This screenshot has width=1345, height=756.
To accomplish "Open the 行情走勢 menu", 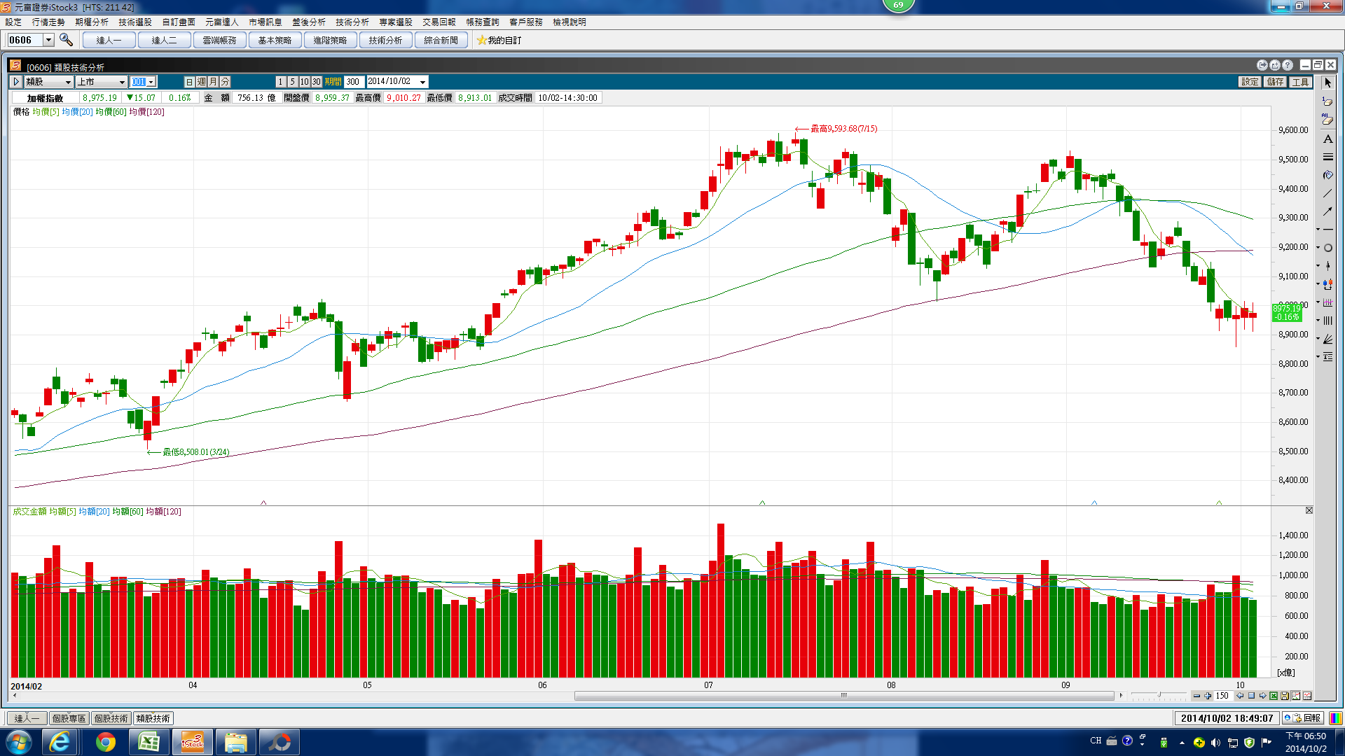I will [x=48, y=22].
